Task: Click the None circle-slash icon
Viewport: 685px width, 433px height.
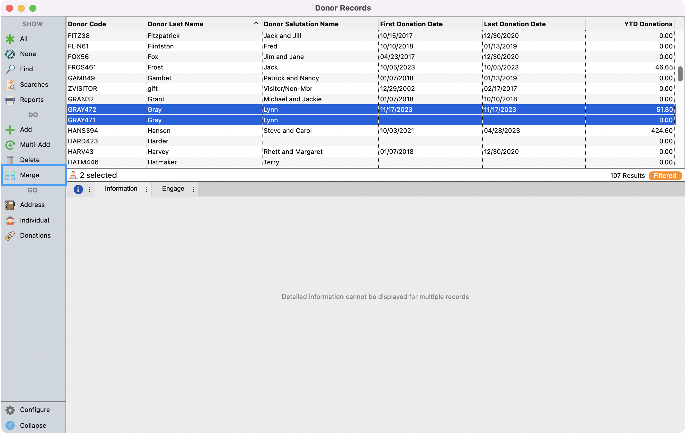Action: (x=10, y=54)
